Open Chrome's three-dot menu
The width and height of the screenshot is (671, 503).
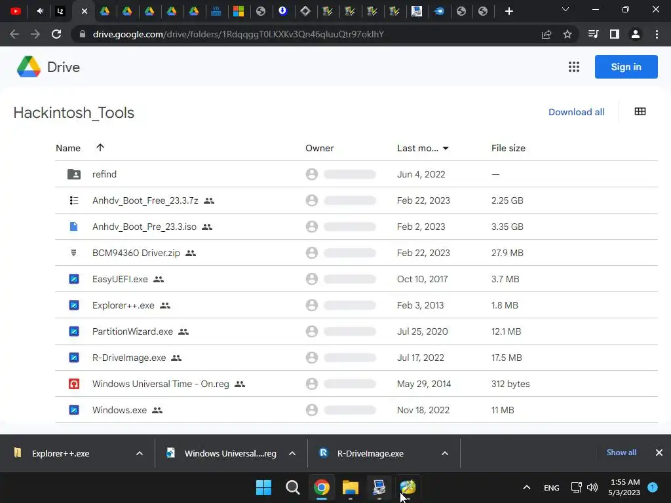click(x=657, y=34)
